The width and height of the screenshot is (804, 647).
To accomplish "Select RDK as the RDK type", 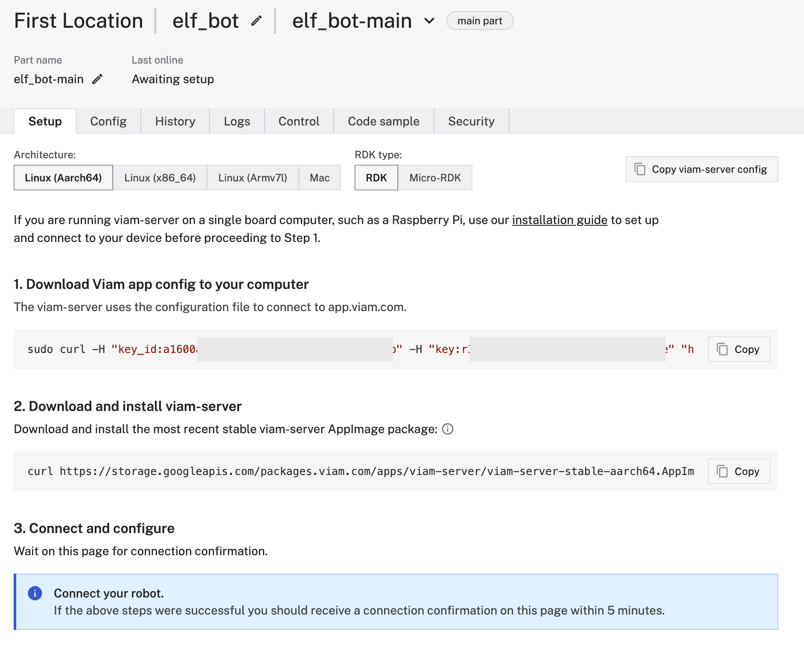I will [x=376, y=178].
